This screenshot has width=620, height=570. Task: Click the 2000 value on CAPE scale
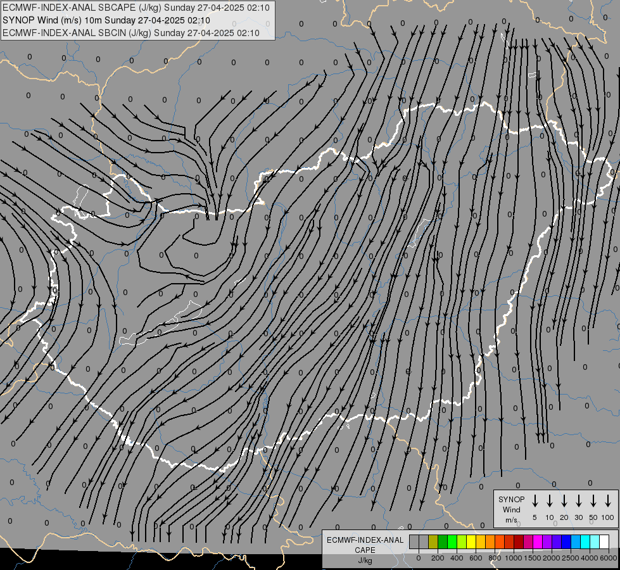(552, 558)
